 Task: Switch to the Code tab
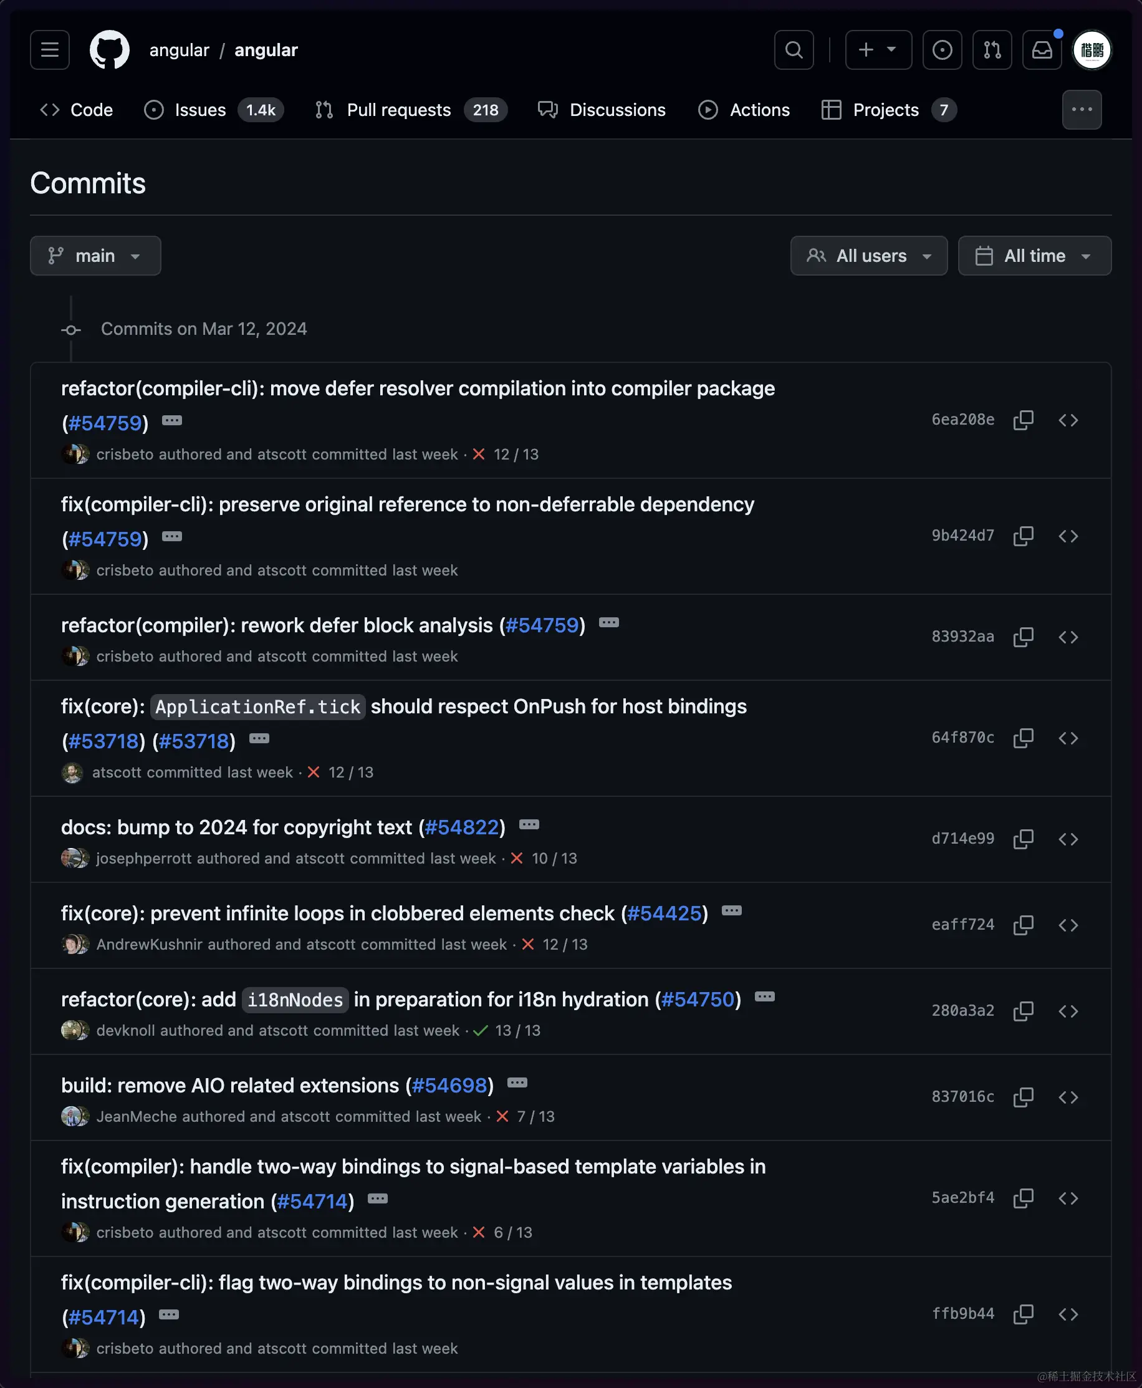click(76, 110)
